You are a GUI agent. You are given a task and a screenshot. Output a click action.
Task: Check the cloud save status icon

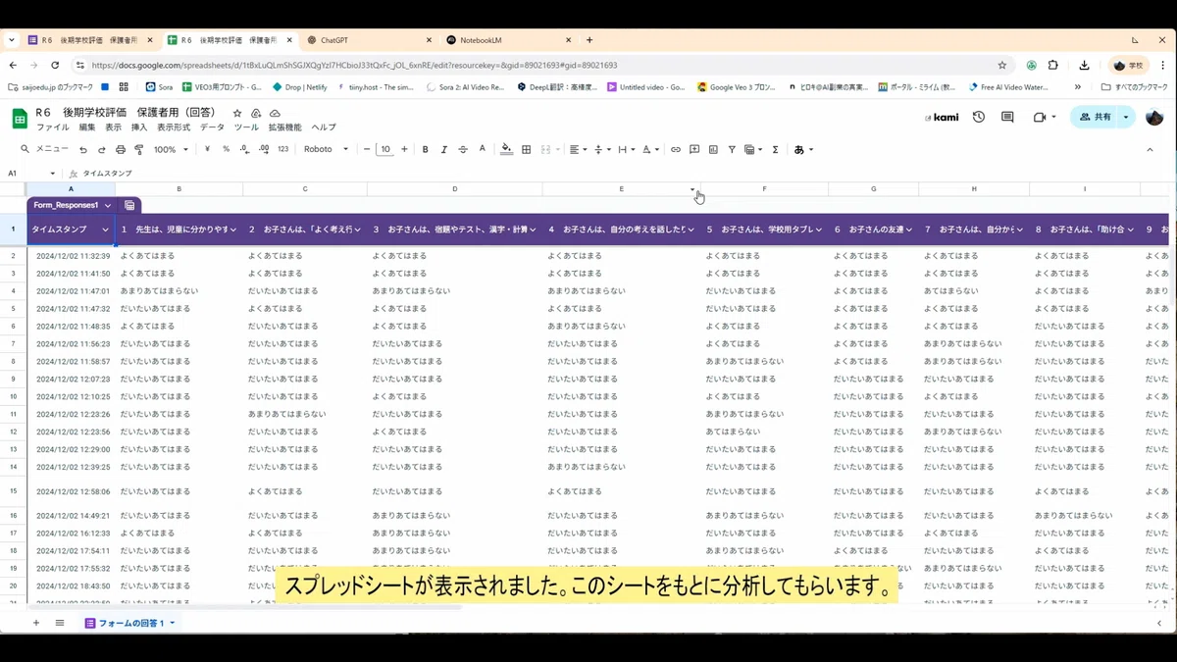pos(276,113)
